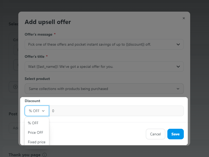The image size is (209, 157).
Task: Click the Add upsell offer heading
Action: pyautogui.click(x=48, y=22)
